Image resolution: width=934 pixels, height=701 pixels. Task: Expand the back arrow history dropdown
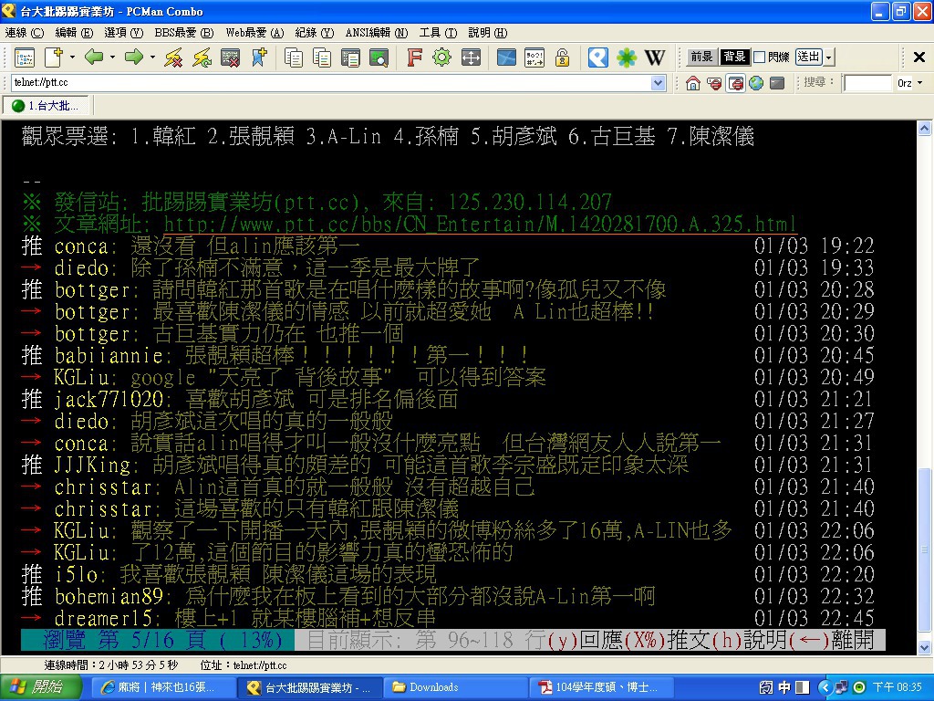pos(112,58)
